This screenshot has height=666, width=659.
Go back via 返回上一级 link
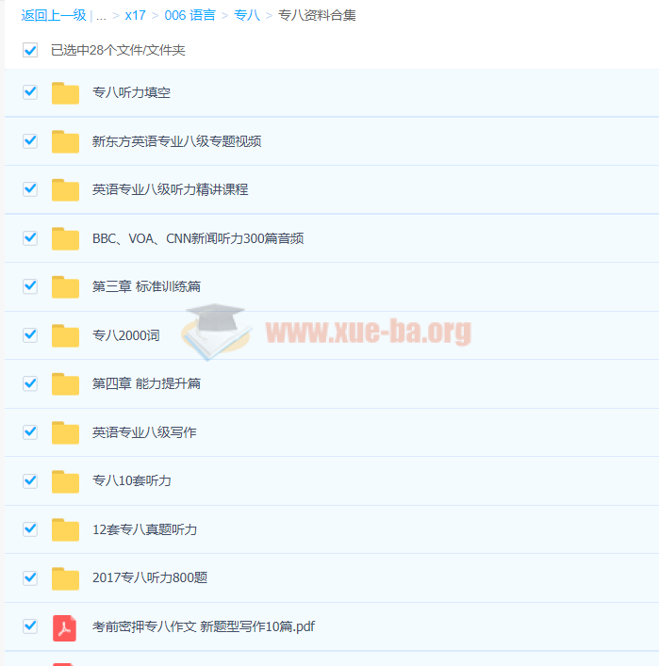click(54, 15)
